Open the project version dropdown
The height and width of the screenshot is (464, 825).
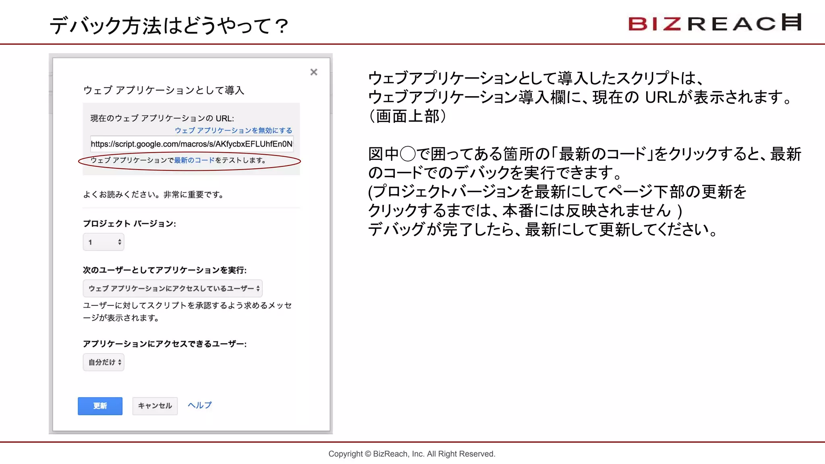pos(104,242)
